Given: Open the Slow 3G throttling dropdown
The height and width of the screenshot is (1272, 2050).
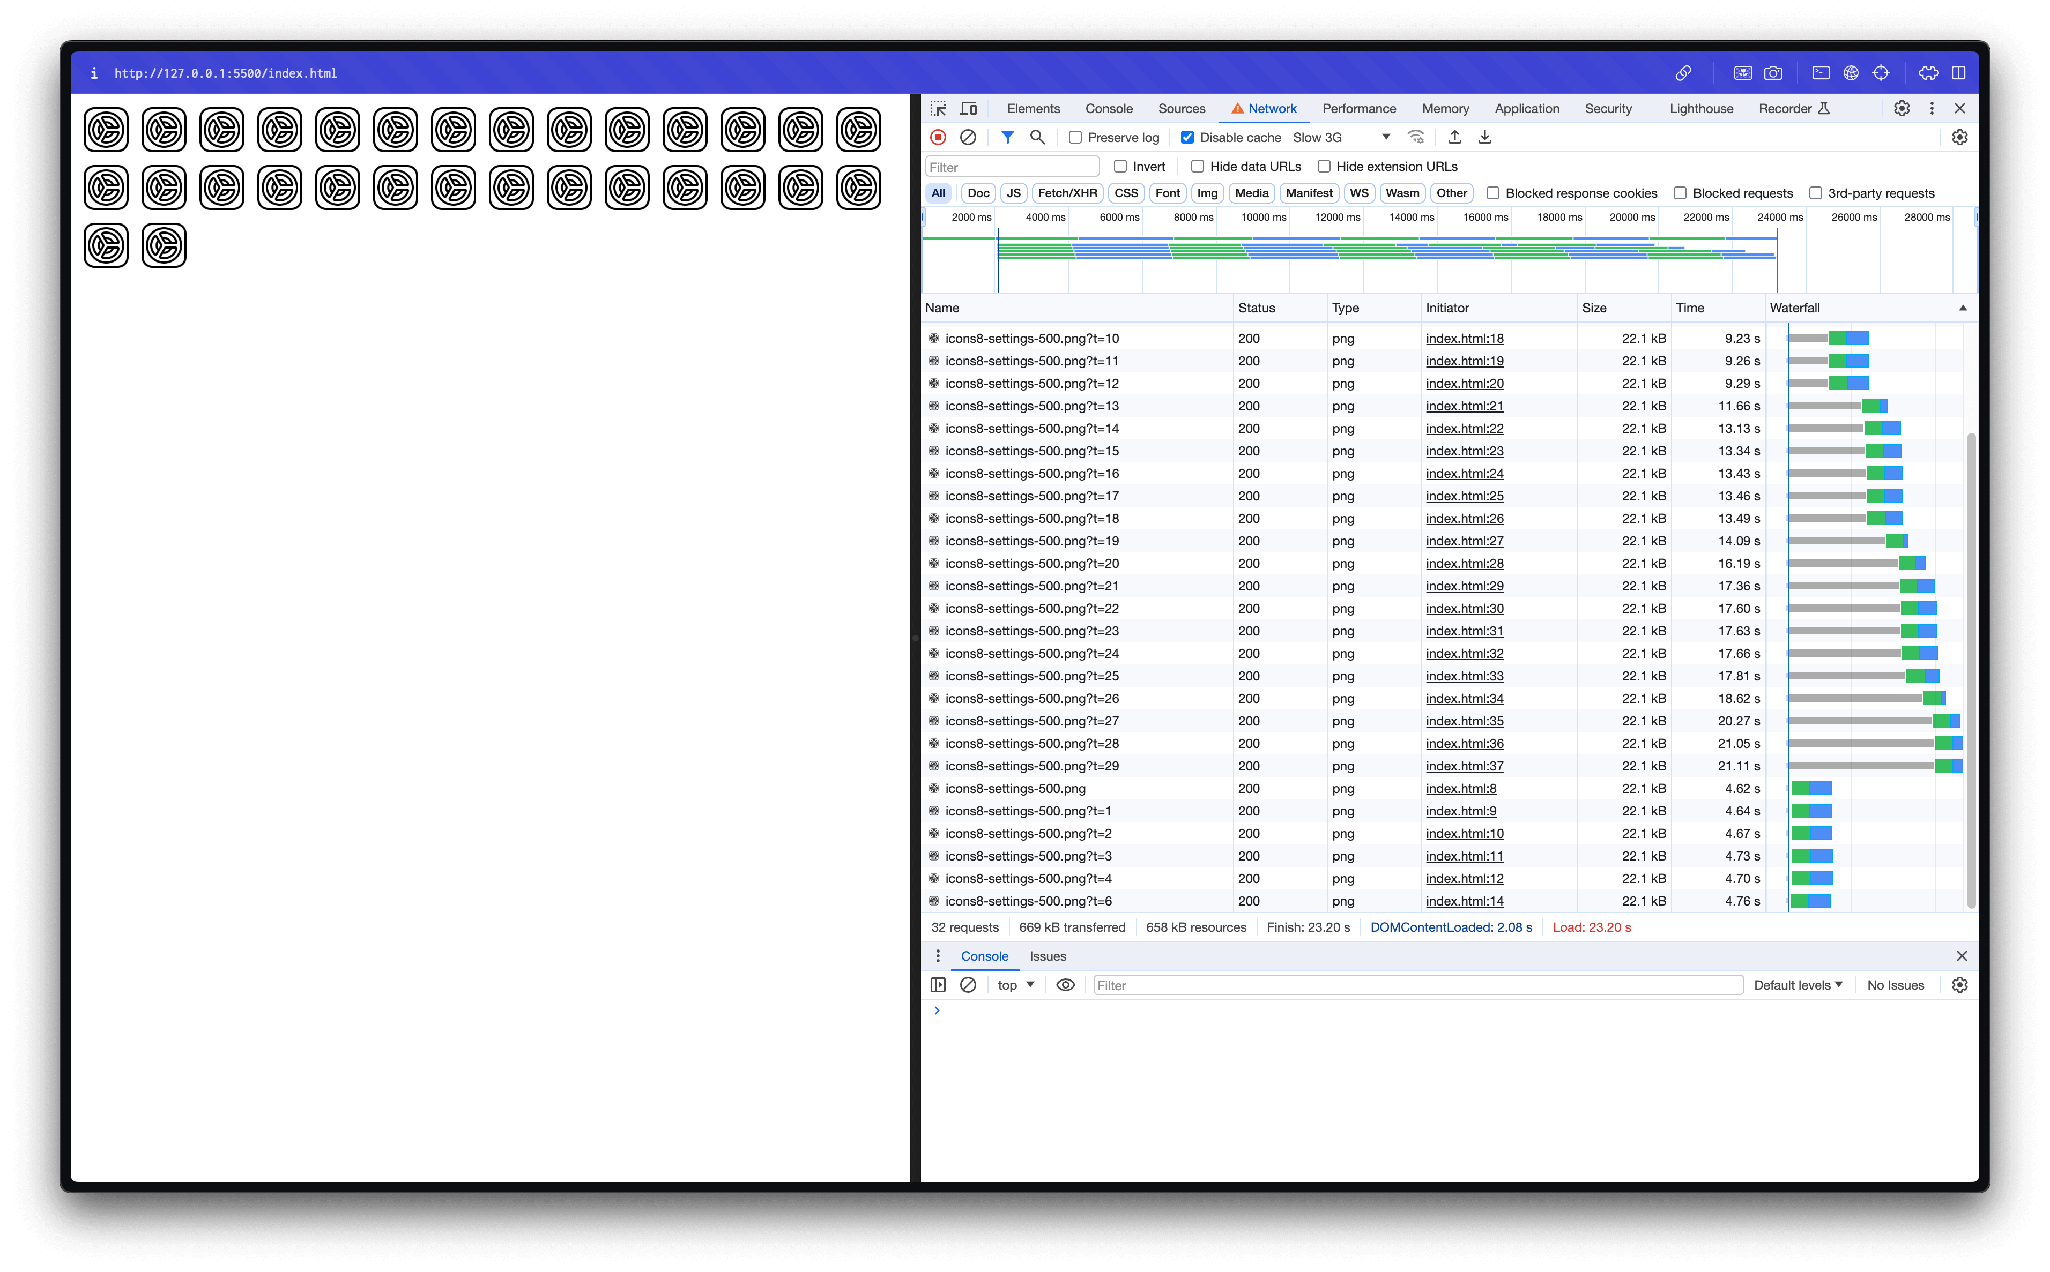Looking at the screenshot, I should click(x=1341, y=137).
